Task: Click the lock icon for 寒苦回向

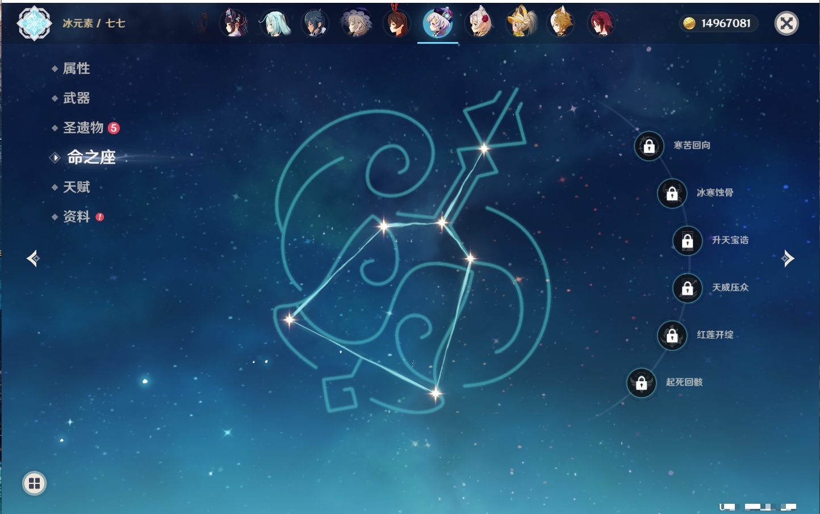Action: point(649,146)
